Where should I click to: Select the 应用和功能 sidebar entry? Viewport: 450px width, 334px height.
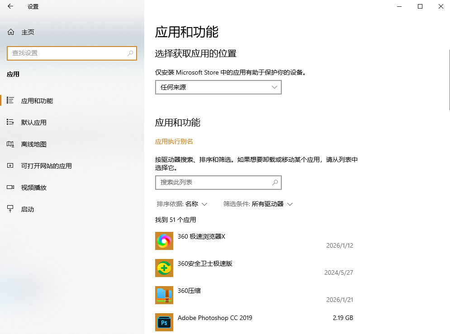pyautogui.click(x=36, y=100)
